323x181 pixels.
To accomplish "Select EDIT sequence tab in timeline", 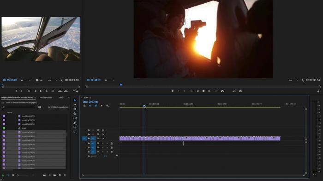I will pyautogui.click(x=86, y=98).
